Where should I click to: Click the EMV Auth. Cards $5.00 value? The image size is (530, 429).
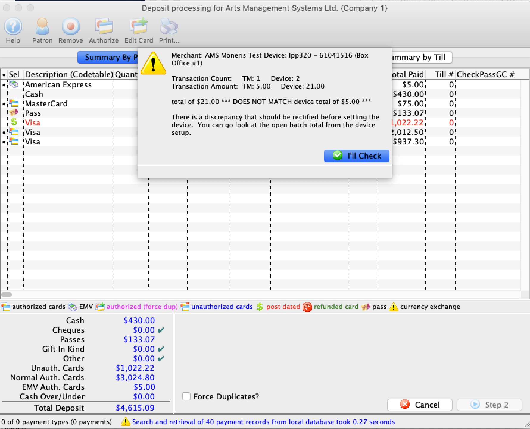144,387
